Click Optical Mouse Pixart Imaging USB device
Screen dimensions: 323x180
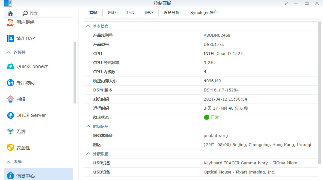(x=239, y=172)
